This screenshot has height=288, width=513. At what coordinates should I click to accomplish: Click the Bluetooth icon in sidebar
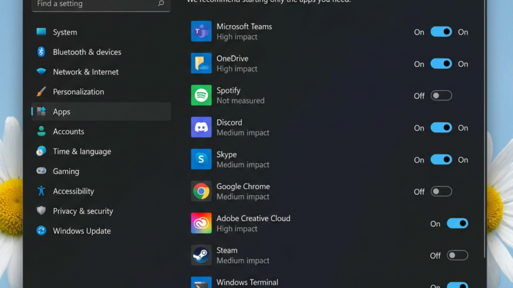tap(41, 52)
